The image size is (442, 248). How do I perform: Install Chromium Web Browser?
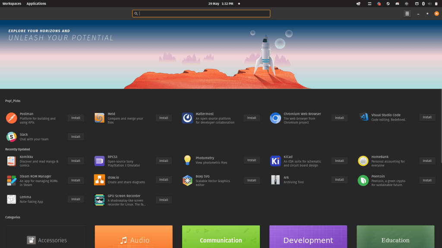(x=339, y=118)
